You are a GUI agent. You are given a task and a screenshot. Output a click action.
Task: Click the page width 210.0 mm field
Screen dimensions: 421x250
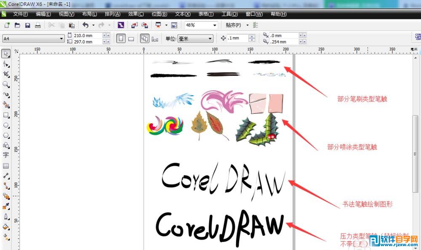pyautogui.click(x=88, y=35)
